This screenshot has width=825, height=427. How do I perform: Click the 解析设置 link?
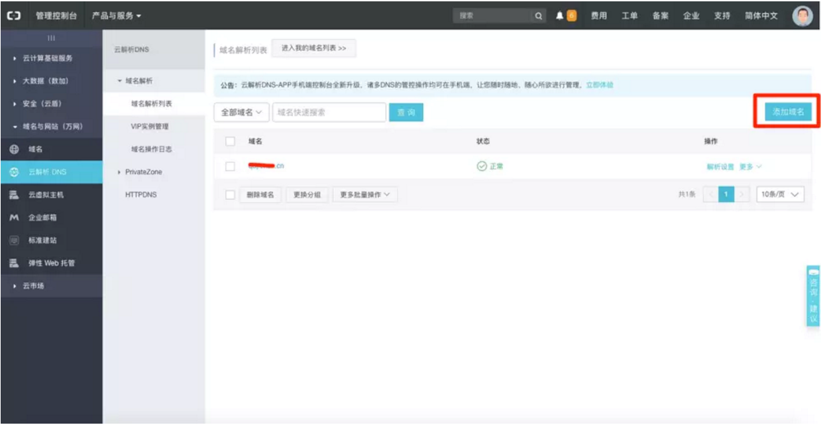(x=720, y=167)
